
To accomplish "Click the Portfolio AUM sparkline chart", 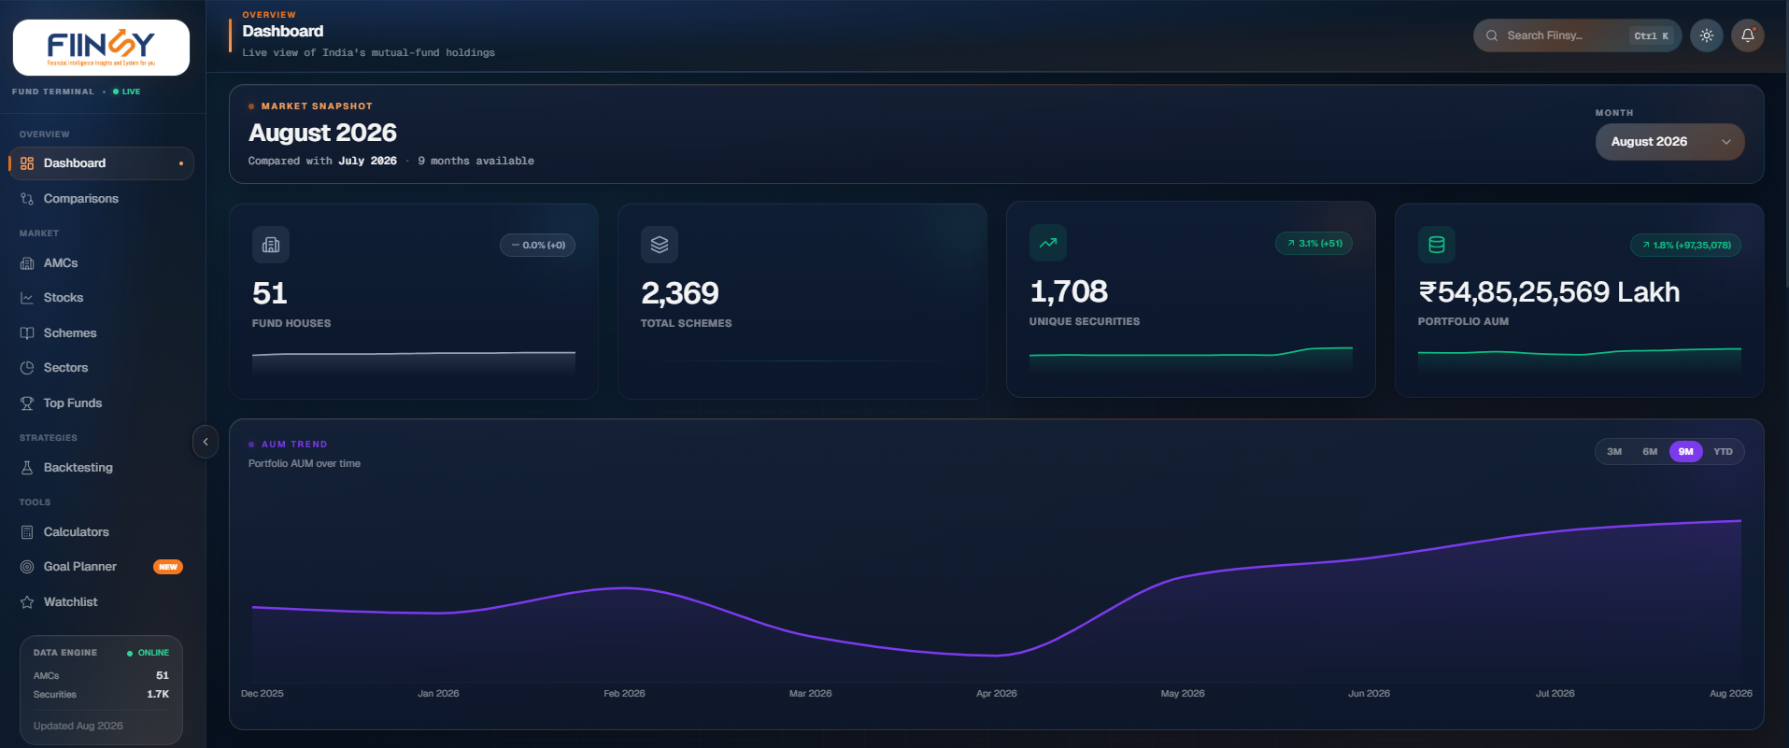I will 1580,360.
